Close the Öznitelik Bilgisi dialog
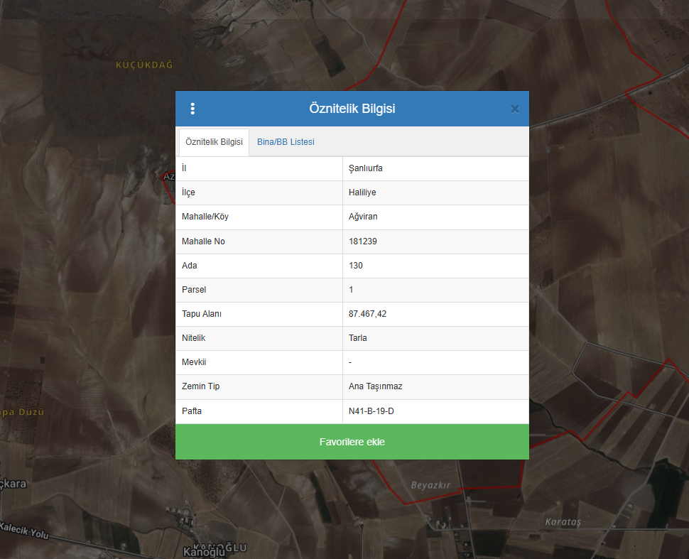 (515, 109)
